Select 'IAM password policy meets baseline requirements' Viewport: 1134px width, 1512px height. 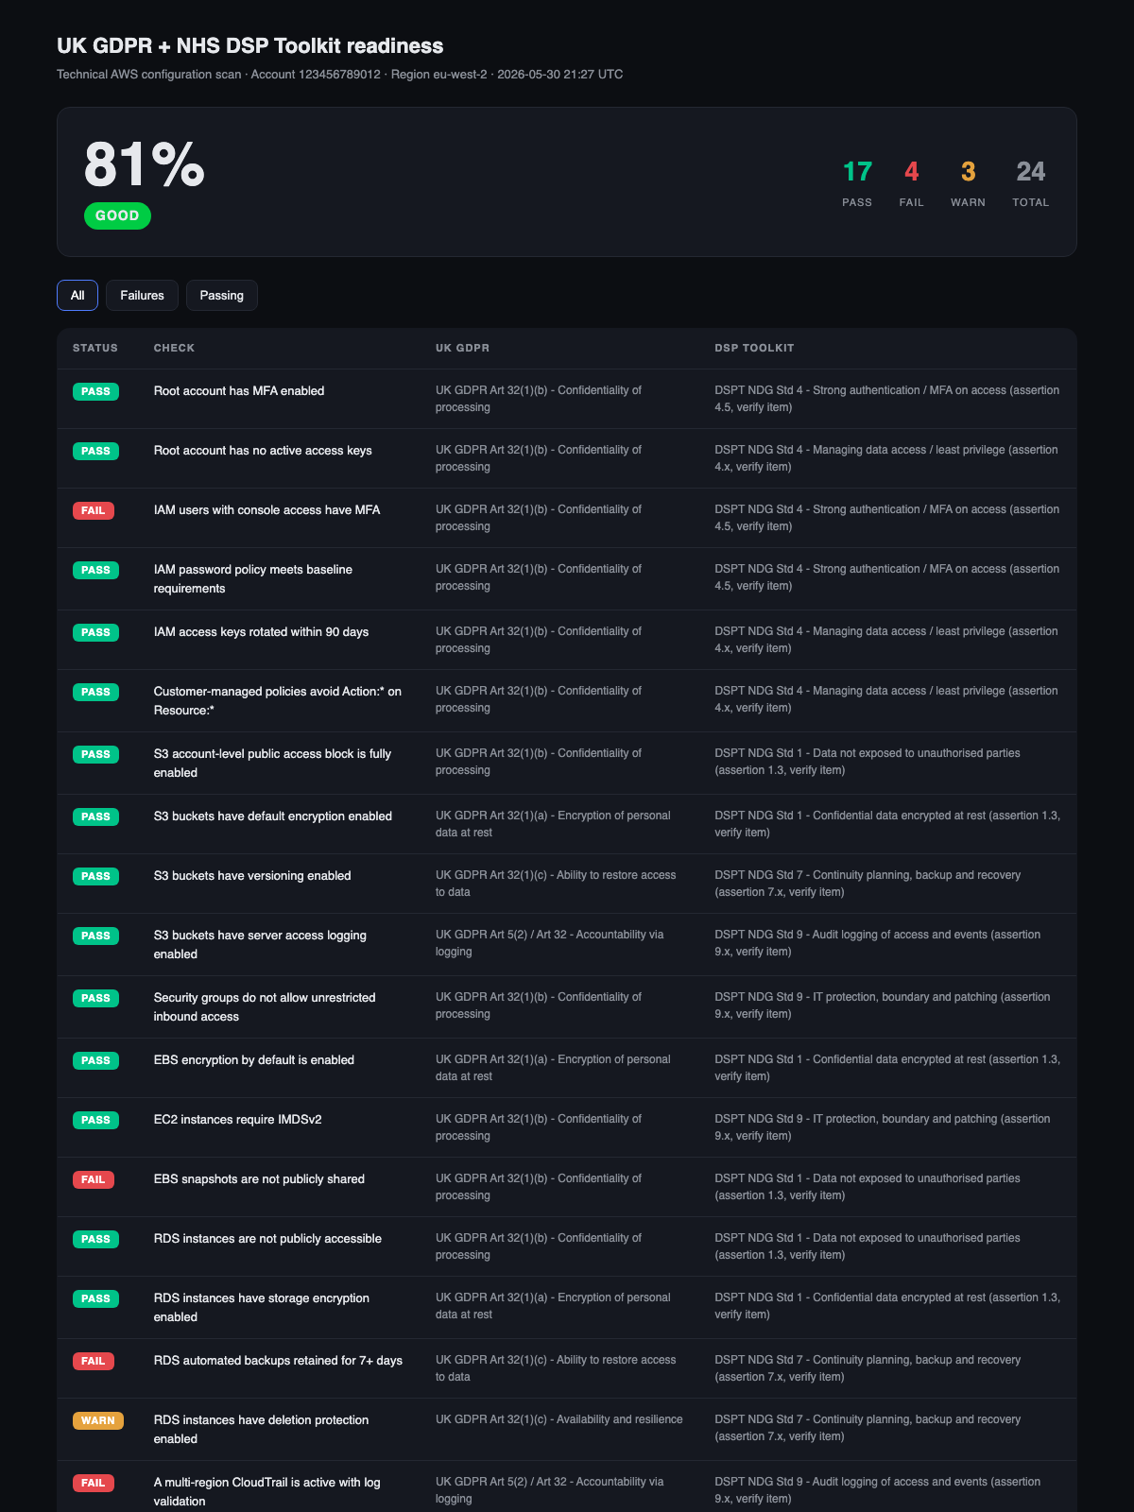253,578
